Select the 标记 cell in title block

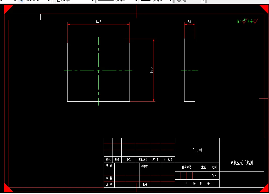point(108,160)
